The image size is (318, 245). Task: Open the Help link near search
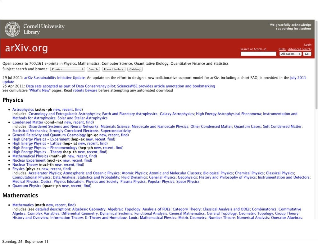(x=282, y=49)
